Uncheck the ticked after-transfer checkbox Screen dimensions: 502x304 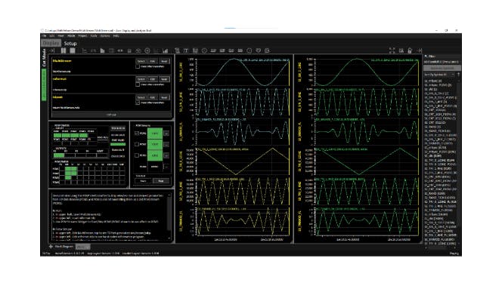point(138,103)
